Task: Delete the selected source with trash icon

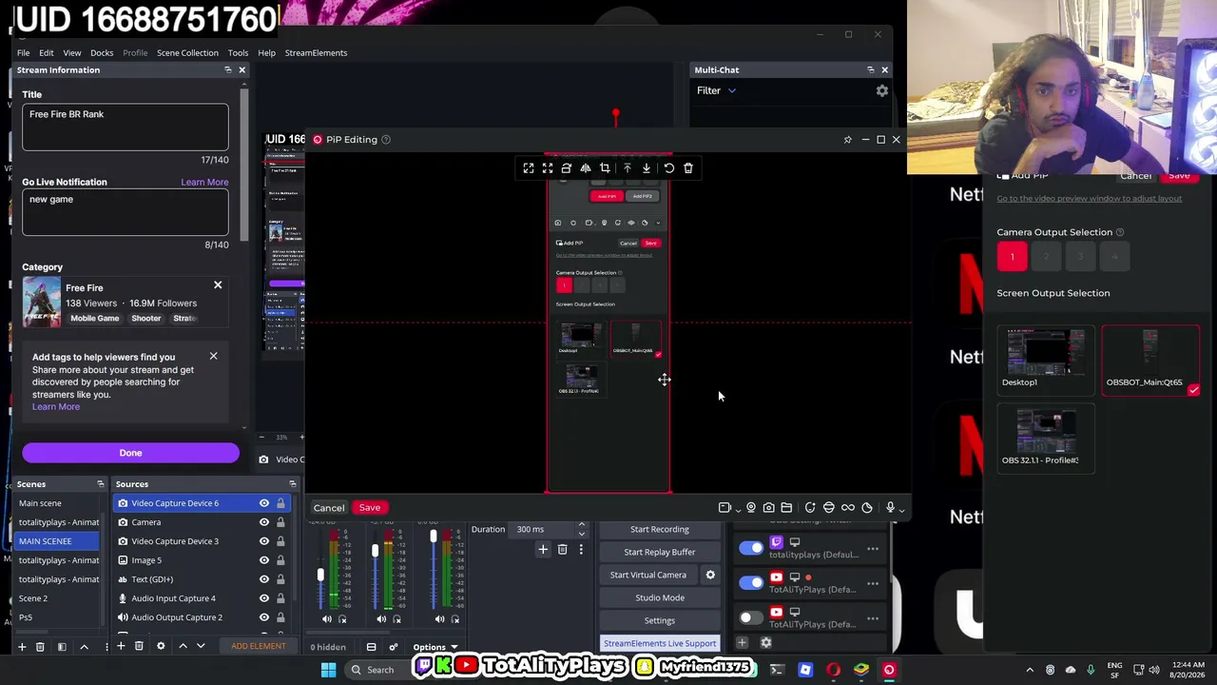Action: (x=139, y=647)
